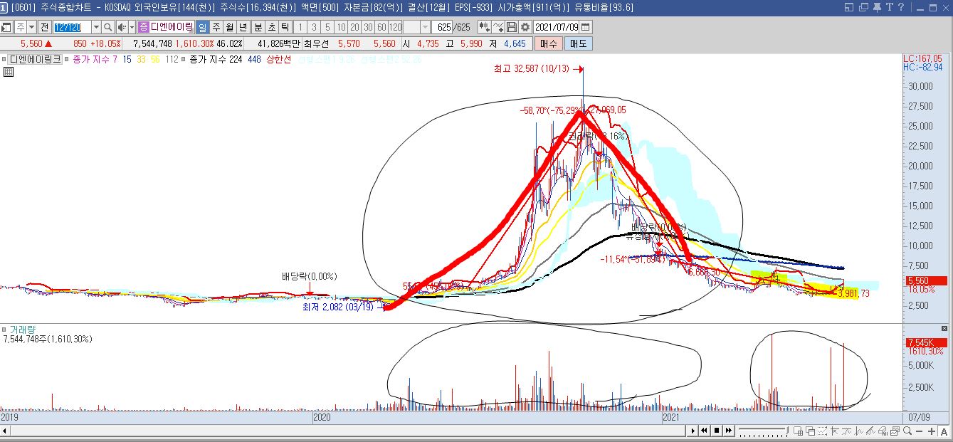The width and height of the screenshot is (953, 442).
Task: Zoom out chart with minus icon
Action: (919, 431)
